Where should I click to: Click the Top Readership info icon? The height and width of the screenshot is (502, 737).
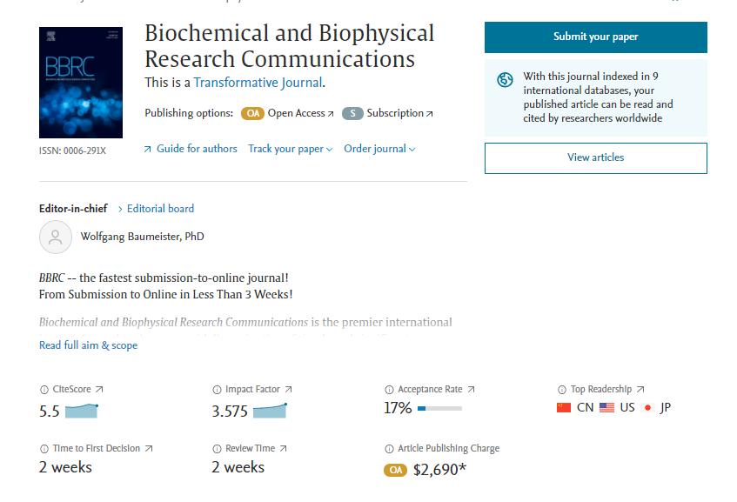tap(562, 390)
